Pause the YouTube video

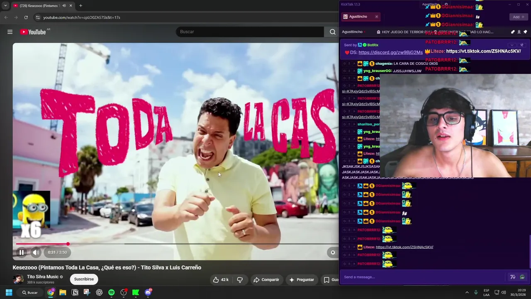(21, 252)
